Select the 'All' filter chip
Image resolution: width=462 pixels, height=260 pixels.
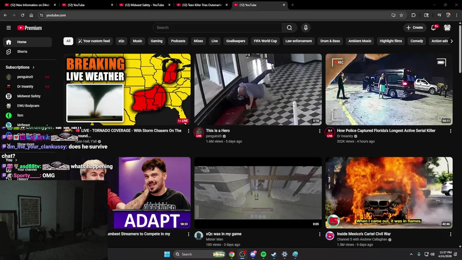coord(68,41)
